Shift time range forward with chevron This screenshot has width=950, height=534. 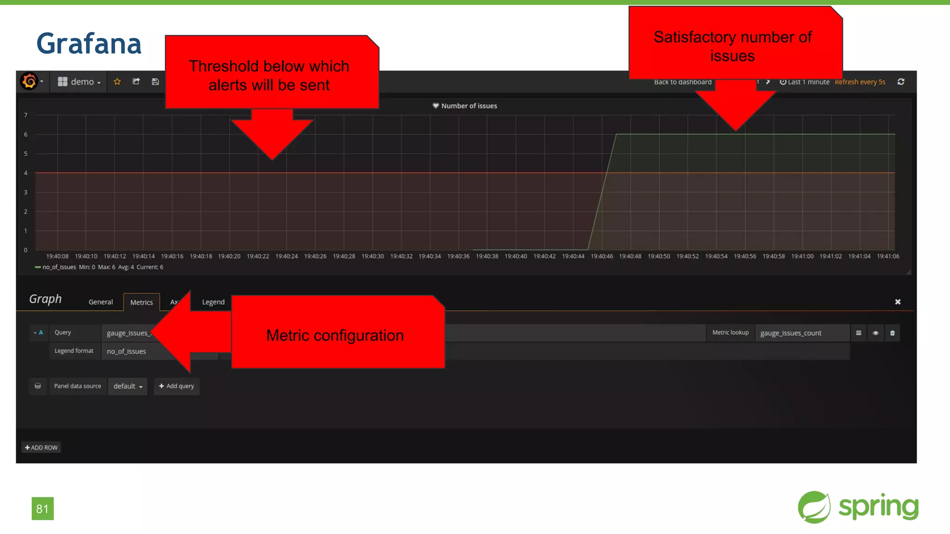point(768,82)
